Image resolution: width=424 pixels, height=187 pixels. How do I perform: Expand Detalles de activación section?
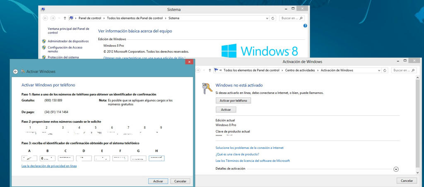396,169
